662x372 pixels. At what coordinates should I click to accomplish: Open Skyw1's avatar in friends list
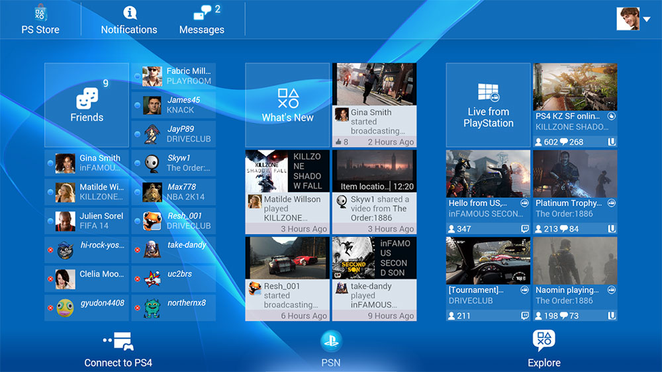coord(152,163)
